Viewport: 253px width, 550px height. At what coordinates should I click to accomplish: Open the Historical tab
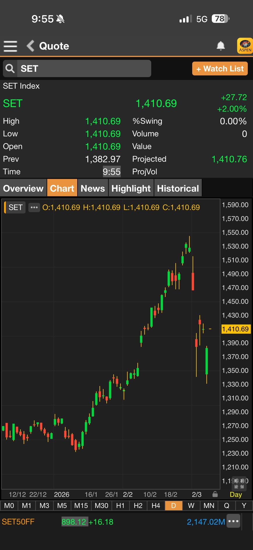pyautogui.click(x=178, y=188)
